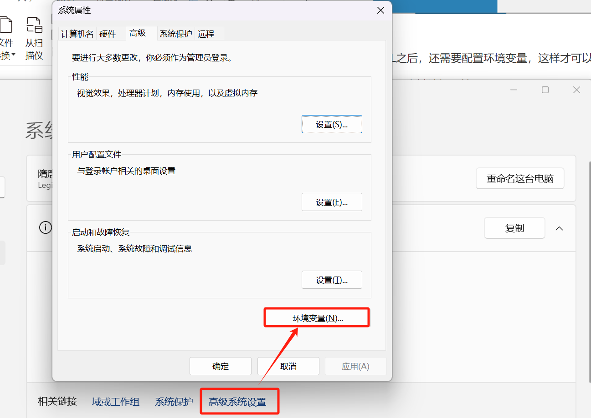The width and height of the screenshot is (591, 418).
Task: Switch to the 系统保护 tab
Action: pos(175,33)
